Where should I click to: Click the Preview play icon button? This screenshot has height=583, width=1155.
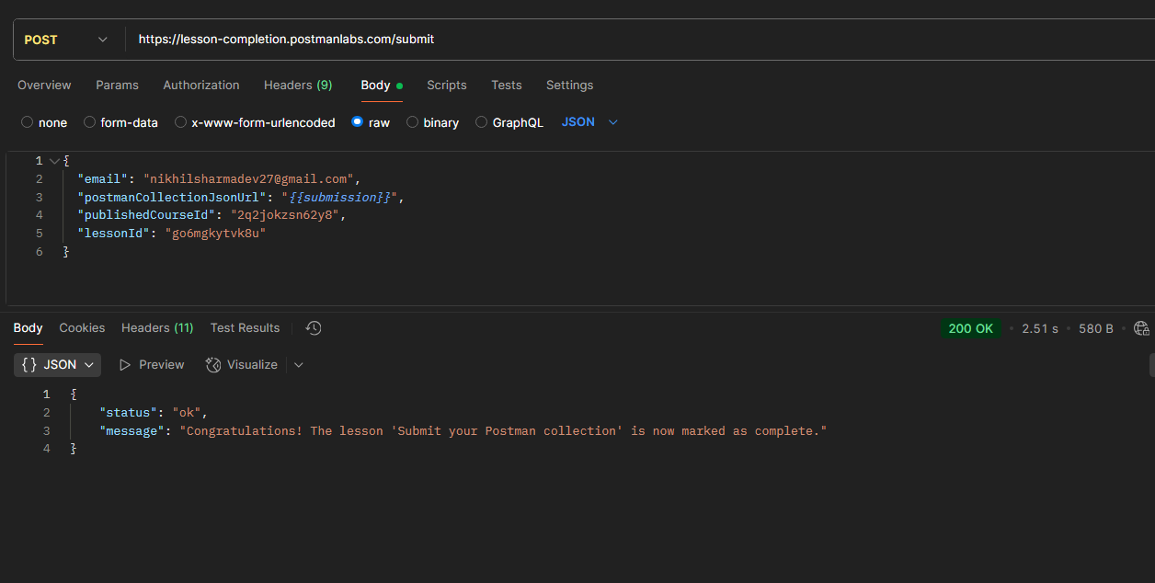[x=152, y=365]
